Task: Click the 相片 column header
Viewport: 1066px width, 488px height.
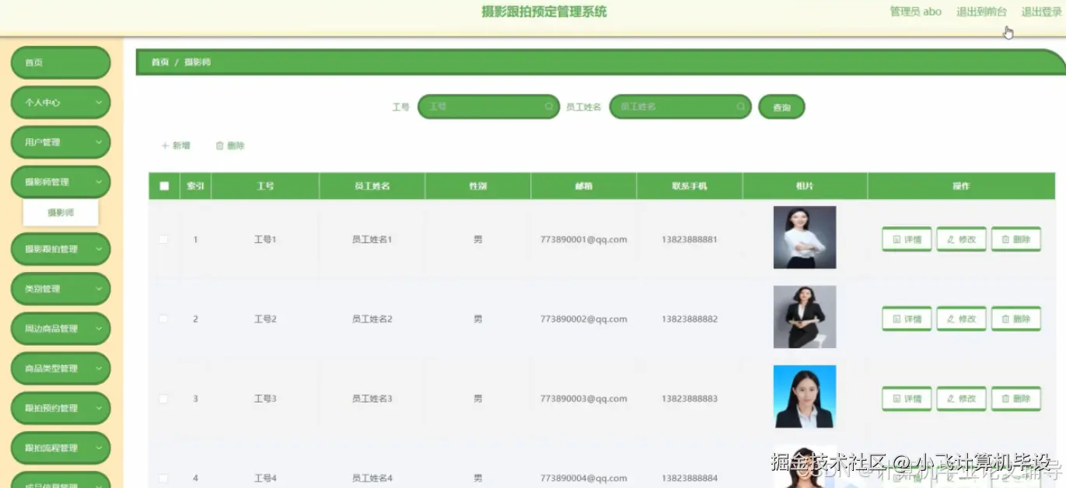Action: (805, 186)
